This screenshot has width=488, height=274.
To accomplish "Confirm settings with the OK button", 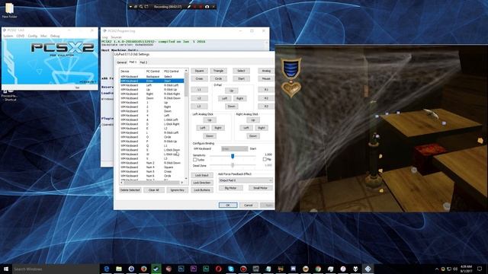I will pyautogui.click(x=228, y=205).
